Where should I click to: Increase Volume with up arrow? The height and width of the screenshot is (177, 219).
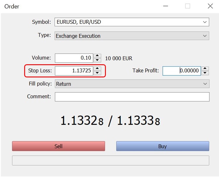(x=97, y=56)
